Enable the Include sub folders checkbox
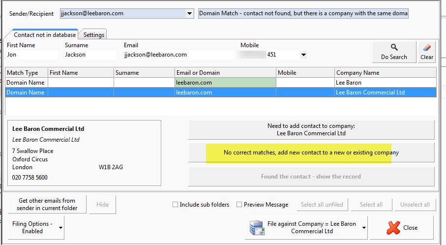 coord(176,205)
